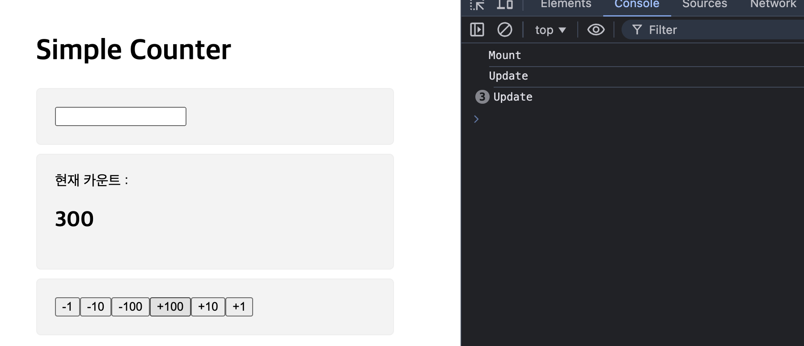The image size is (804, 346).
Task: Open the Network tab
Action: 773,4
